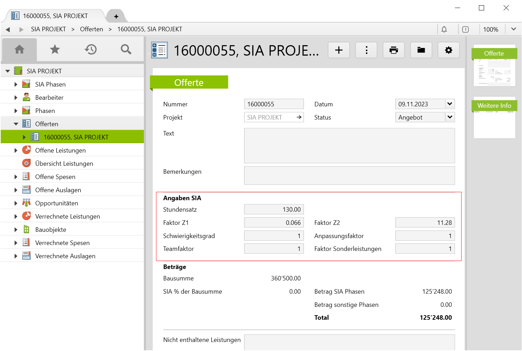Click Offerten in the breadcrumb path

click(91, 29)
